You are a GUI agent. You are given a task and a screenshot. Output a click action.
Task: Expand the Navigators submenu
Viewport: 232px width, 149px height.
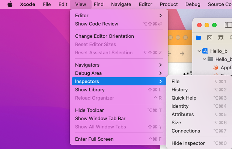click(x=119, y=65)
